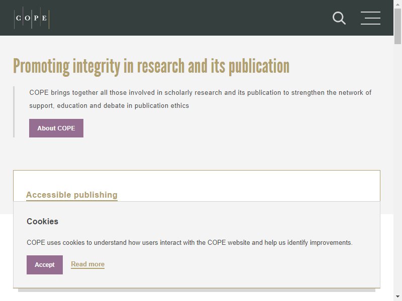Click the grey quote bar beside description

tap(14, 112)
